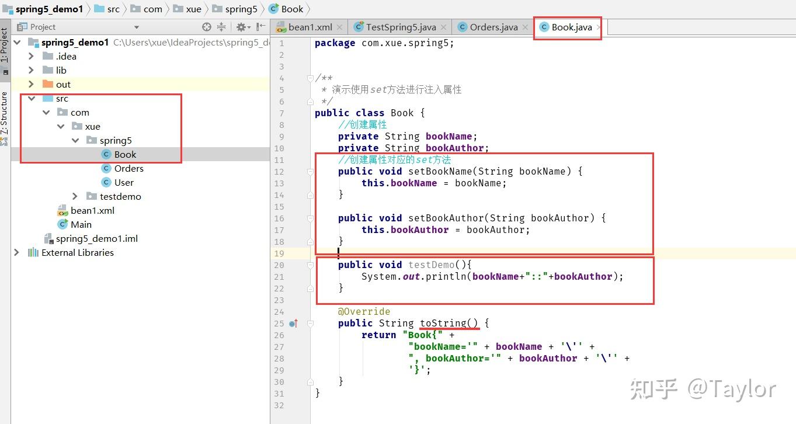Close the bean1.xml tab
The width and height of the screenshot is (796, 424).
click(341, 27)
